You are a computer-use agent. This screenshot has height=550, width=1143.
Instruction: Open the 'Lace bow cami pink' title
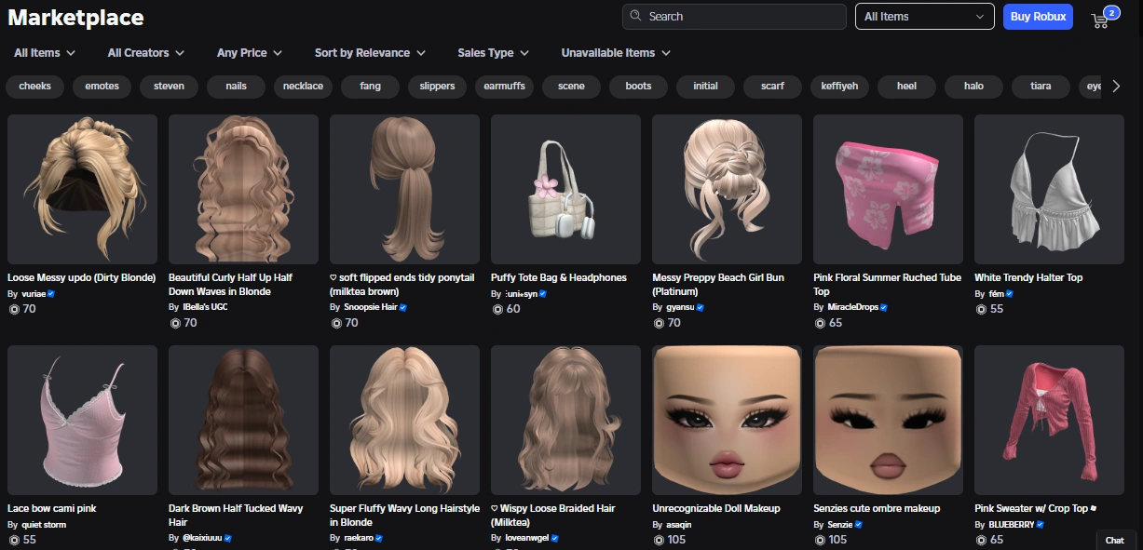pyautogui.click(x=51, y=508)
